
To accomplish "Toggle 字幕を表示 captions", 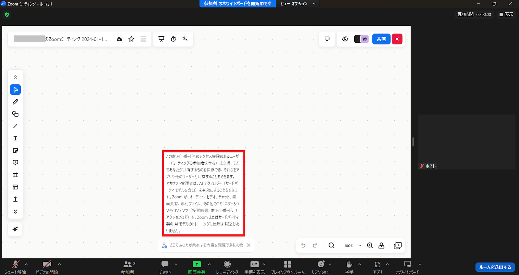I will 255,267.
